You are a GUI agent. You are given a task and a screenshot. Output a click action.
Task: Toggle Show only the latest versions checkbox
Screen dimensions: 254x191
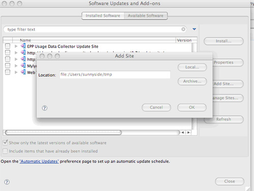pos(5,142)
